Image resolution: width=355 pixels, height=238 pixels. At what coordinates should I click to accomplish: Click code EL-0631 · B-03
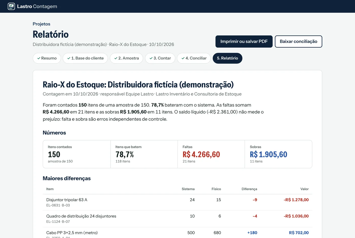[58, 205]
